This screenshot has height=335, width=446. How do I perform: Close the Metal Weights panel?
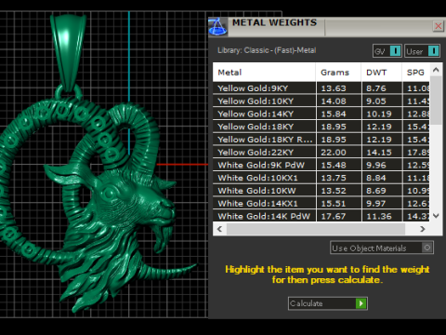(439, 26)
